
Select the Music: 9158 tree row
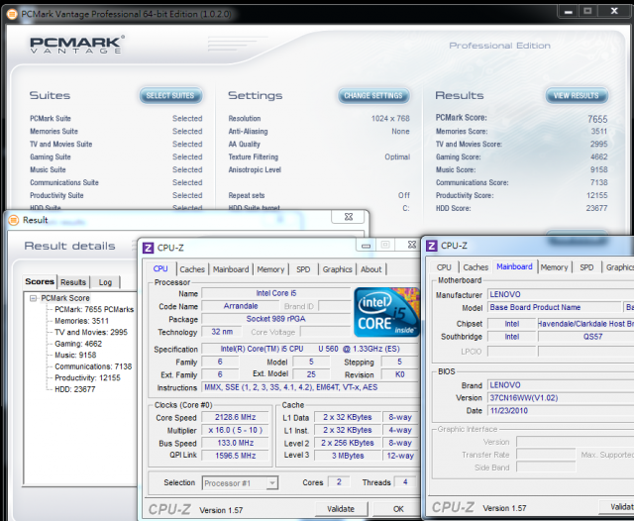click(75, 356)
